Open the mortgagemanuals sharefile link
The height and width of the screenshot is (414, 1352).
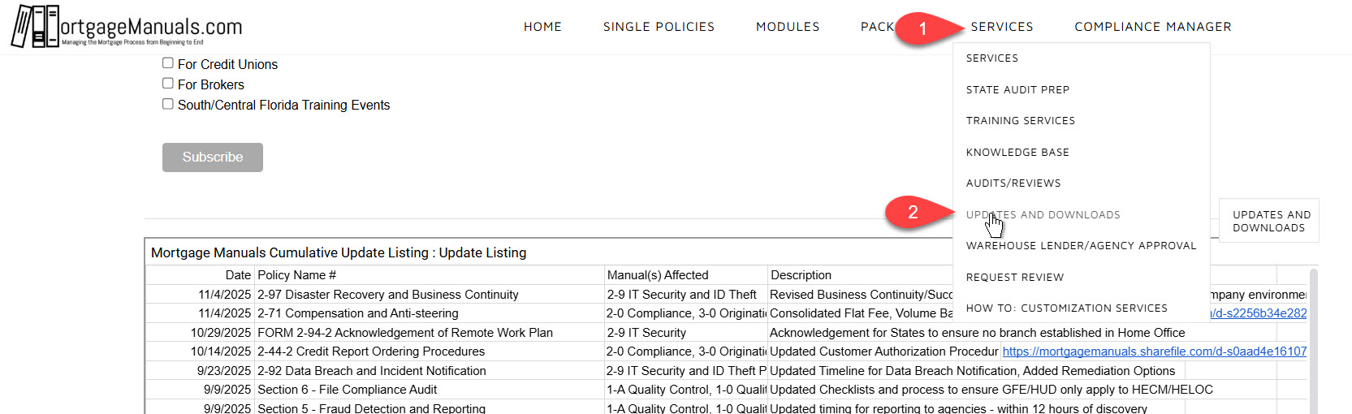[x=1154, y=351]
